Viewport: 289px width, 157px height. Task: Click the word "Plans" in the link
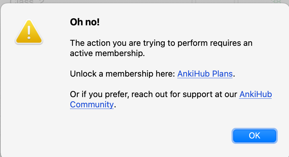tap(222, 74)
